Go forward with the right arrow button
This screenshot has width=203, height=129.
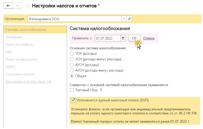pos(17,6)
